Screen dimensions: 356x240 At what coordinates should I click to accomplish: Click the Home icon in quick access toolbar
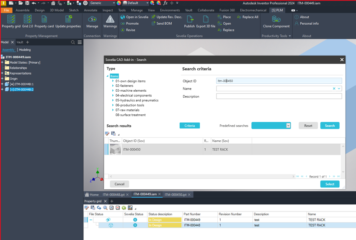[x=53, y=3]
